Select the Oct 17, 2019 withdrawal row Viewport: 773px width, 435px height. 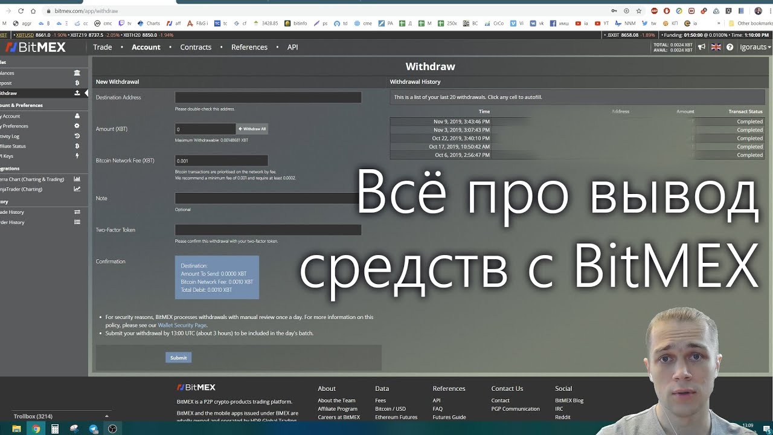tap(577, 147)
